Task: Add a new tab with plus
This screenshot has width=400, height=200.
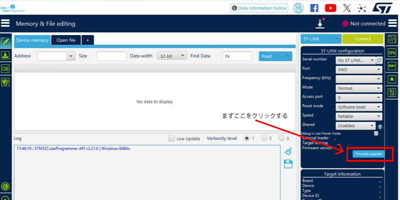Action: [x=87, y=40]
